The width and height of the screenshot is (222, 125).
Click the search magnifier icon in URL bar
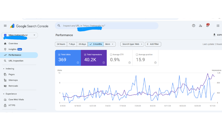tap(59, 26)
